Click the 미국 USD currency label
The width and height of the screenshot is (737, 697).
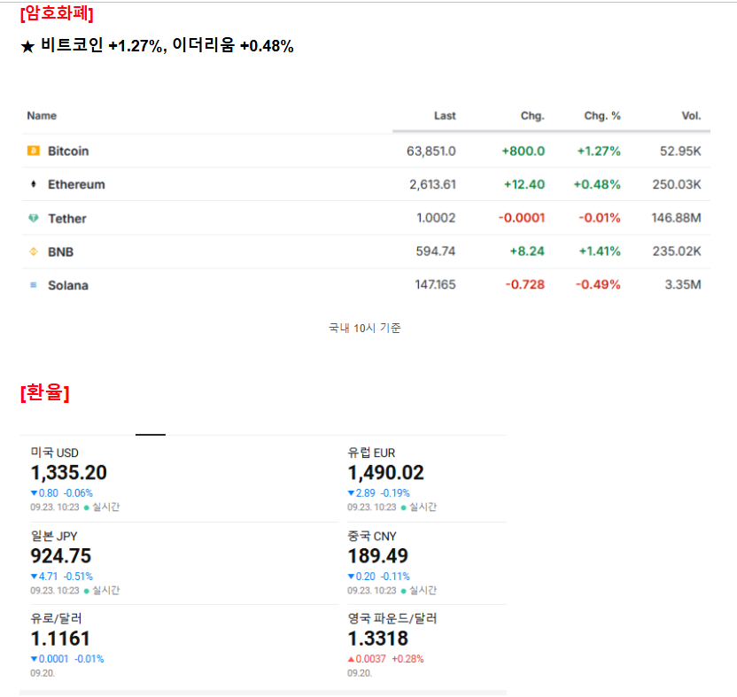coord(55,453)
